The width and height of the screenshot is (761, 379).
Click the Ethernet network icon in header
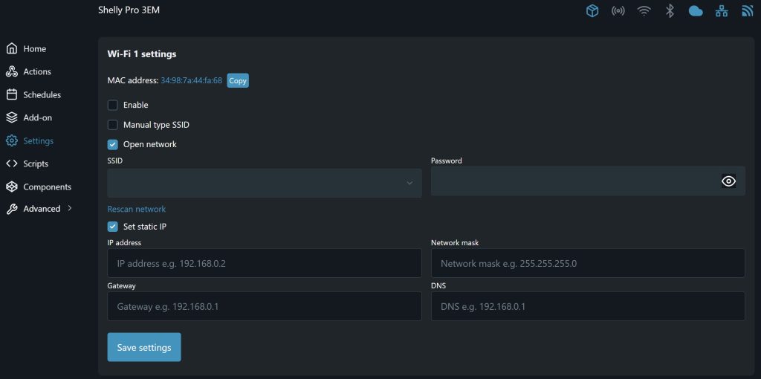(722, 11)
